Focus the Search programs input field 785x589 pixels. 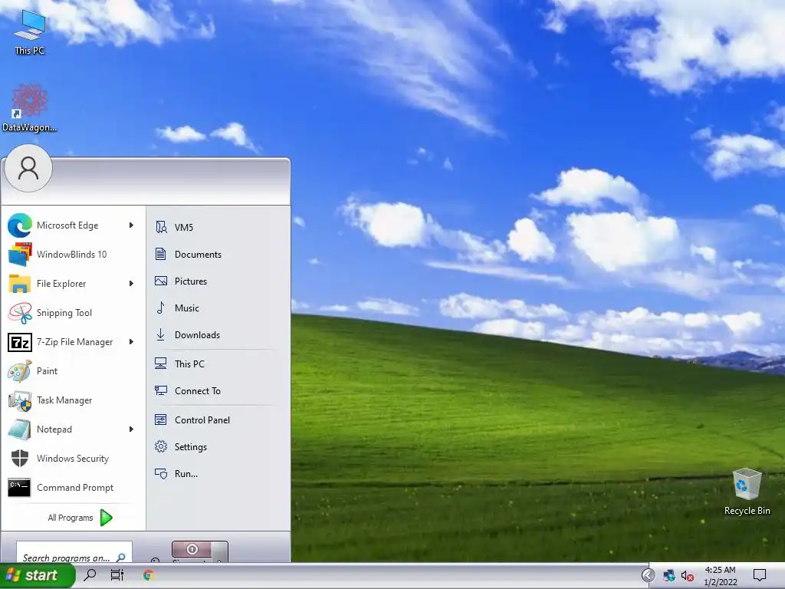[74, 553]
